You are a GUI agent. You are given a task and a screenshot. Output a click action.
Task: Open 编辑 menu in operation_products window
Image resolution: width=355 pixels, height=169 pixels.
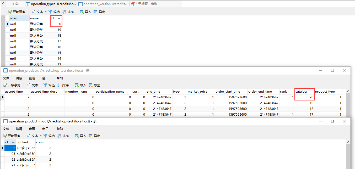19,78
